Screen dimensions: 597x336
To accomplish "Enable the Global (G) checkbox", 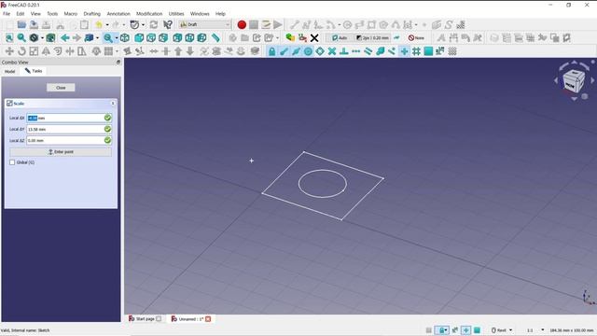I will click(12, 162).
